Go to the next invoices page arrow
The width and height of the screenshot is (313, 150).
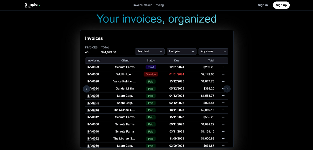[227, 89]
